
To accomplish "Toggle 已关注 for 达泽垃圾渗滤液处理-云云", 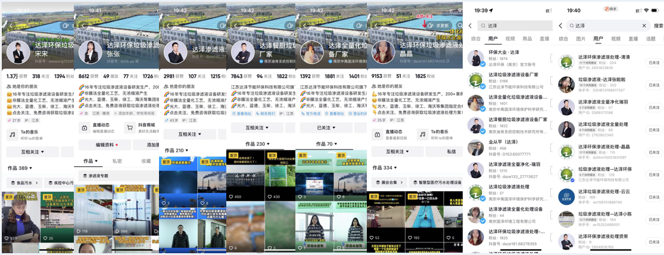I will [x=653, y=197].
